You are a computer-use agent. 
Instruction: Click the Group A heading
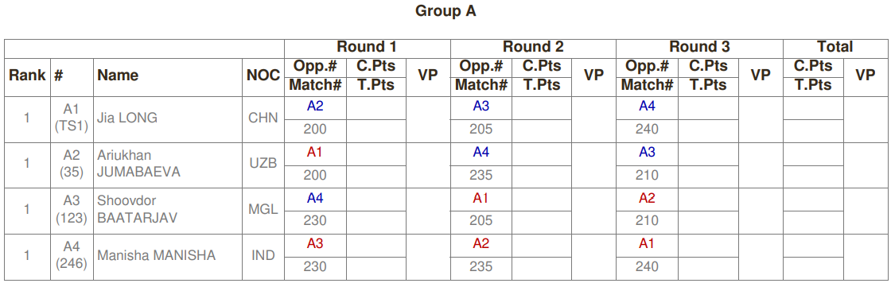pos(445,11)
